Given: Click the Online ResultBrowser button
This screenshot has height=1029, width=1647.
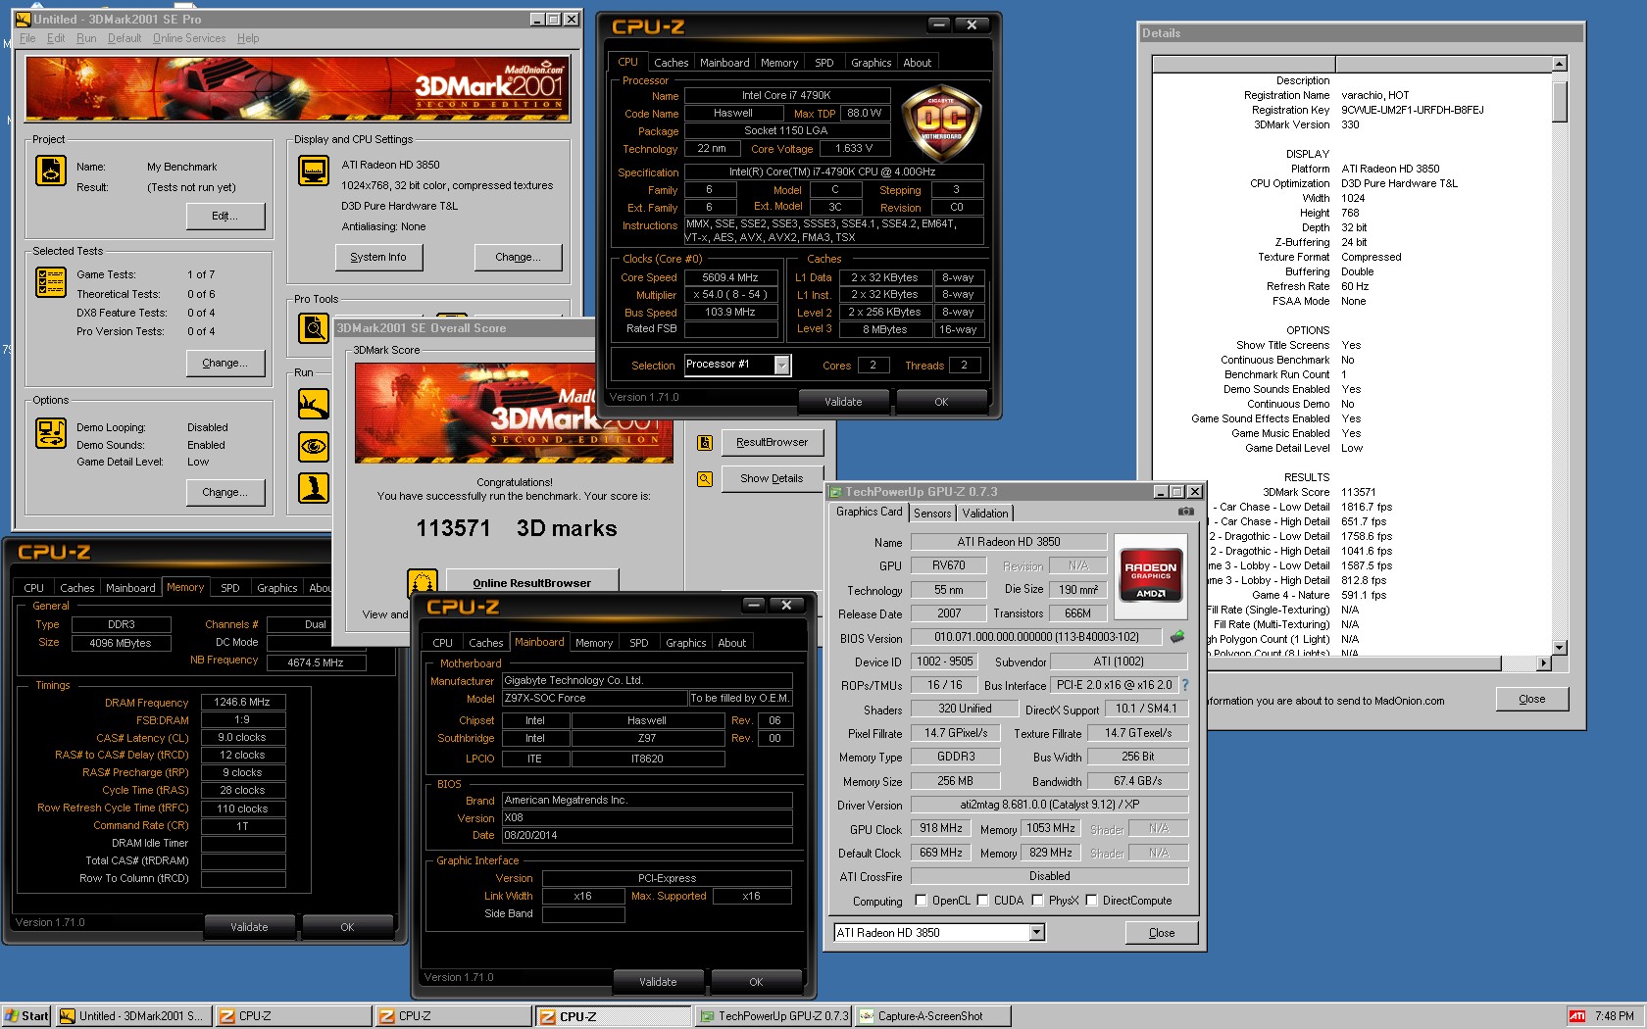Looking at the screenshot, I should point(532,583).
